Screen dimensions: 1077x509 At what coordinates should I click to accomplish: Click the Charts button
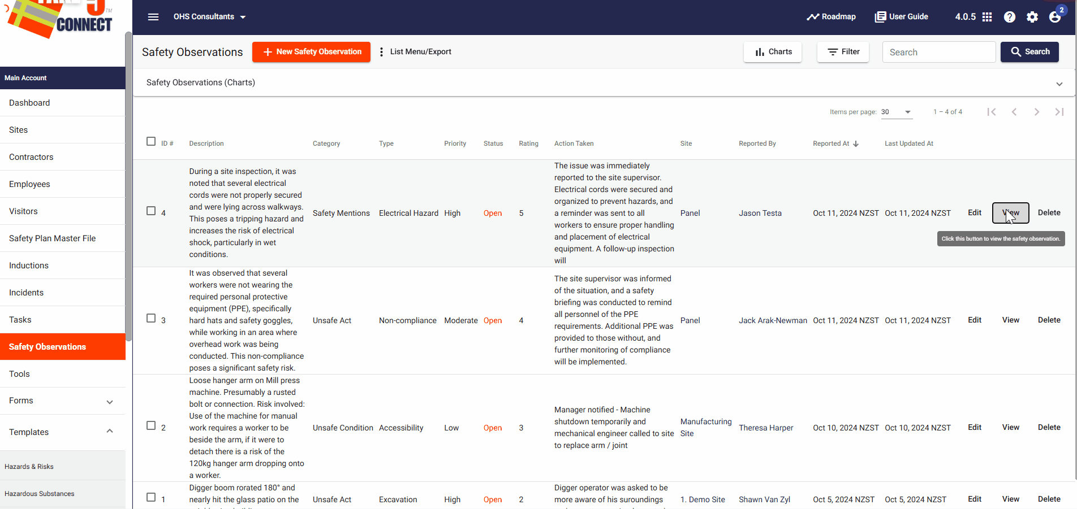tap(773, 52)
